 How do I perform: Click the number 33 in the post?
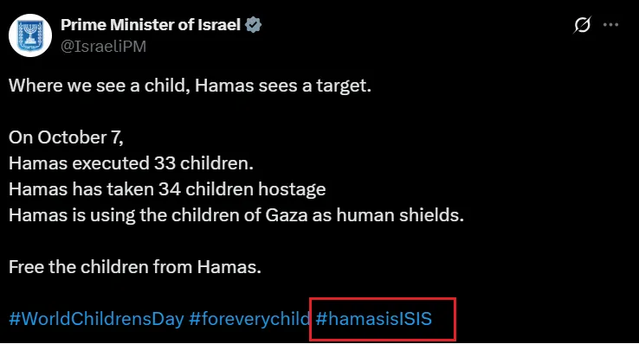pyautogui.click(x=165, y=163)
